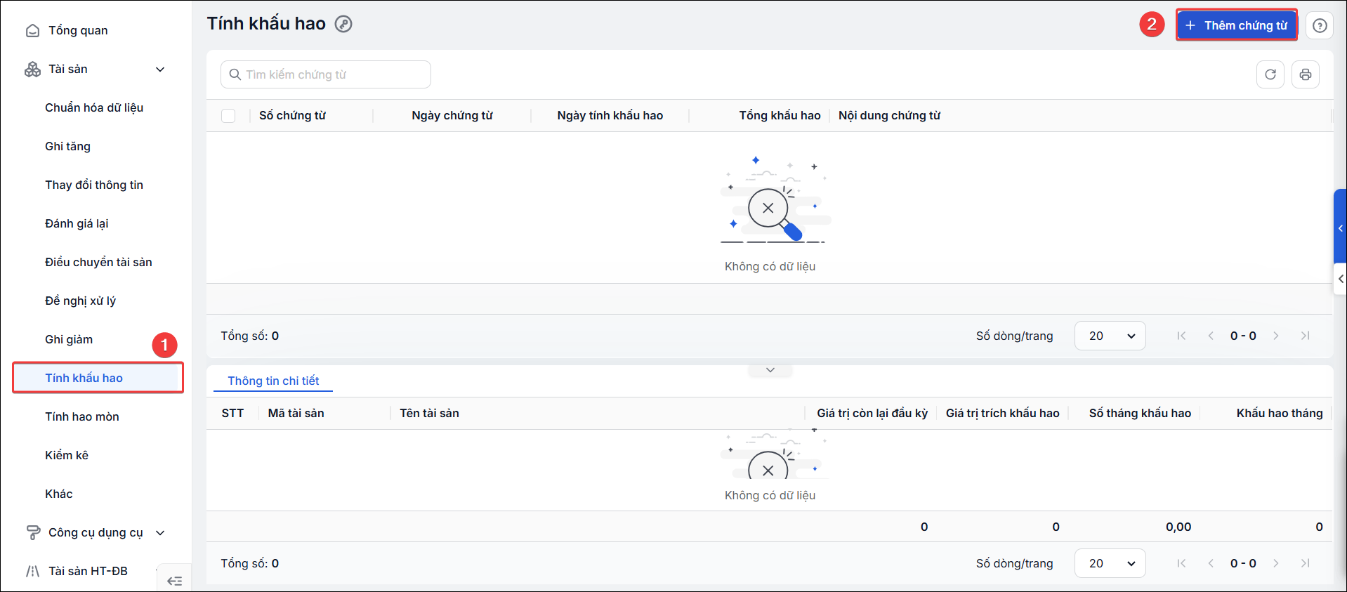
Task: Click the Khấu hao tháng column header
Action: click(x=1280, y=414)
